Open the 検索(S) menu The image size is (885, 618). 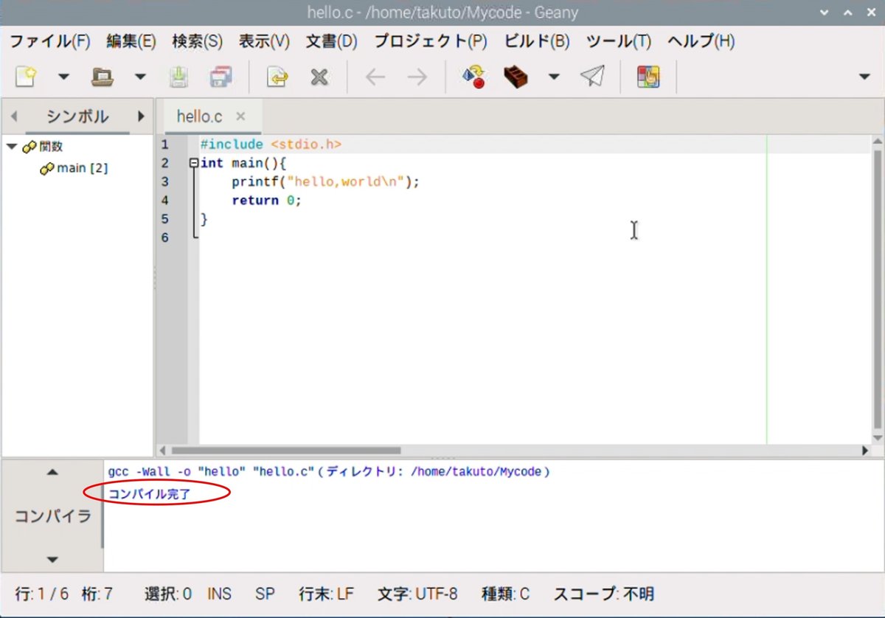point(197,41)
